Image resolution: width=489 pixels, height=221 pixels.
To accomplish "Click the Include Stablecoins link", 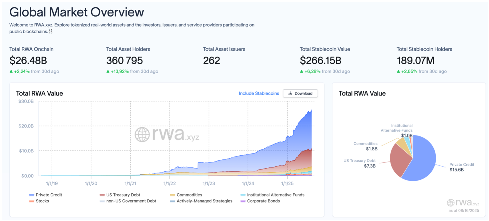I will pos(259,93).
